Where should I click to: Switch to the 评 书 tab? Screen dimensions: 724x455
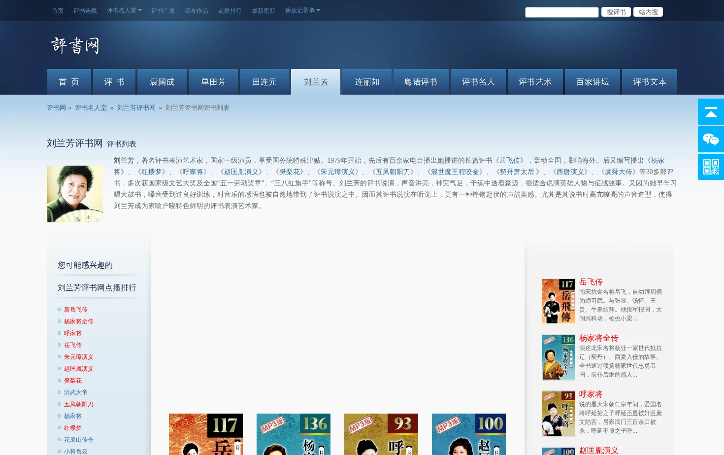[x=114, y=82]
